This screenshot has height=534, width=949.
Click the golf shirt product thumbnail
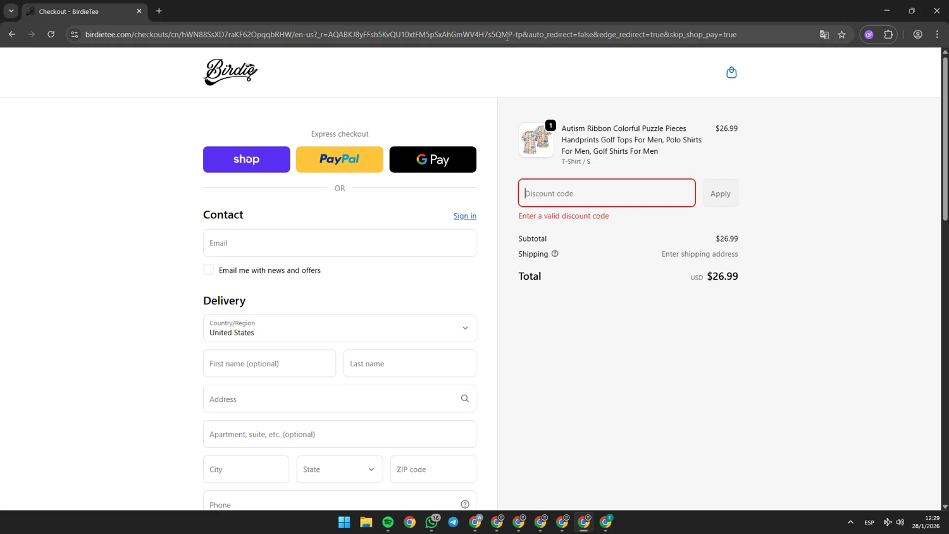[x=536, y=140]
